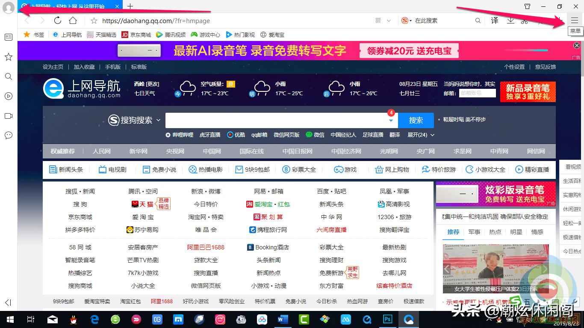Image resolution: width=584 pixels, height=328 pixels.
Task: Launch Photoshop from the Windows taskbar
Action: [388, 319]
